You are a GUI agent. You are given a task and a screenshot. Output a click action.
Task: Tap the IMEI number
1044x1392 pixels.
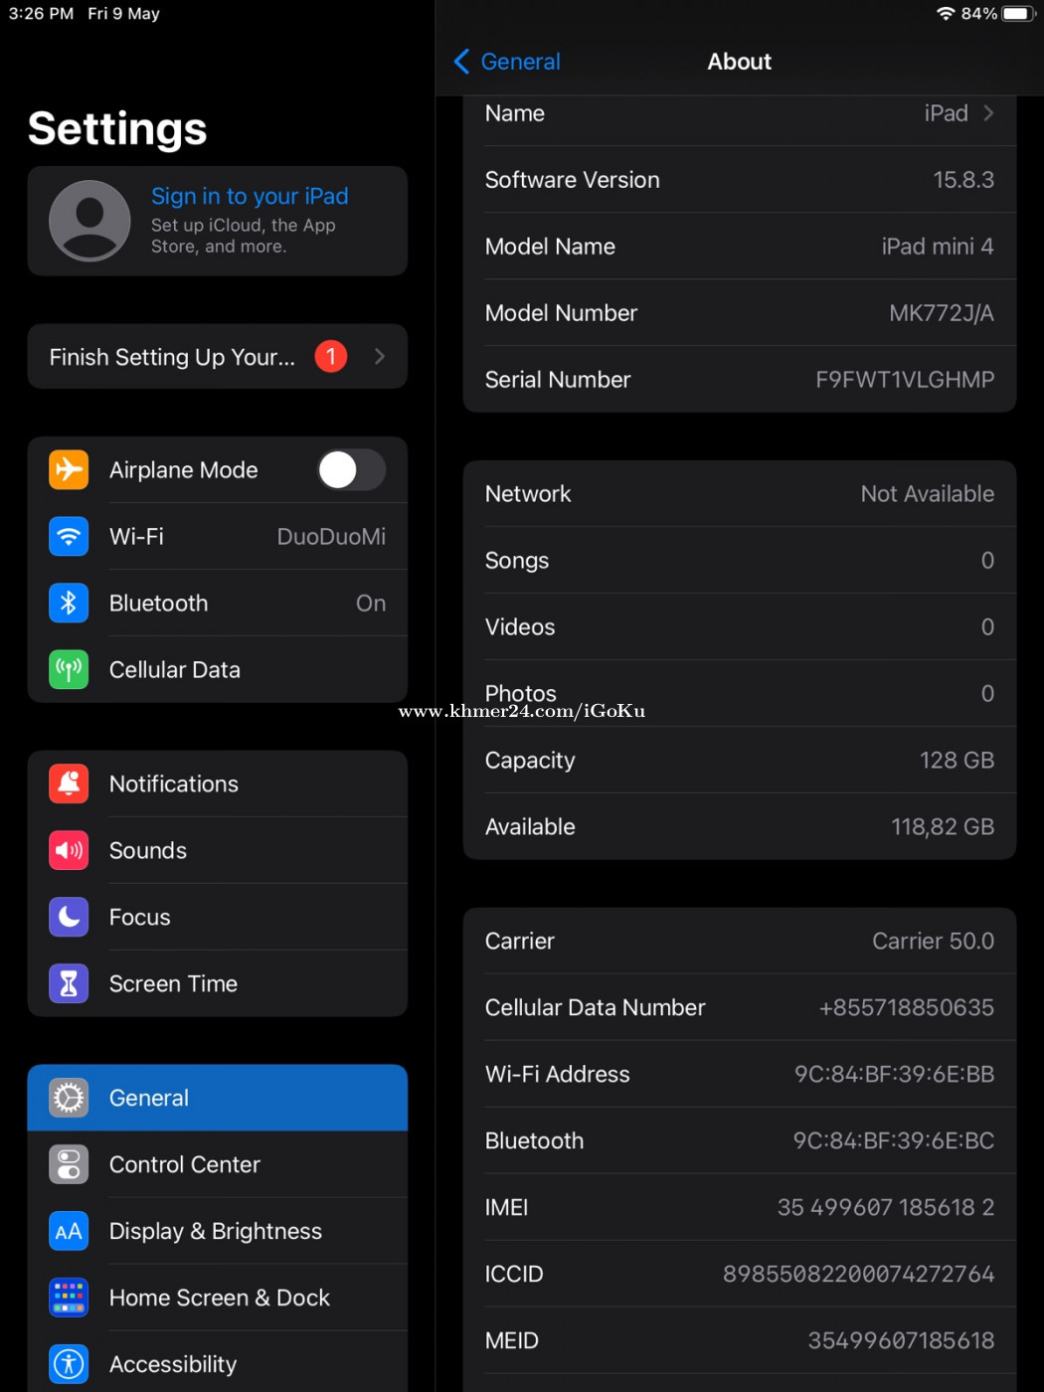[x=886, y=1208]
